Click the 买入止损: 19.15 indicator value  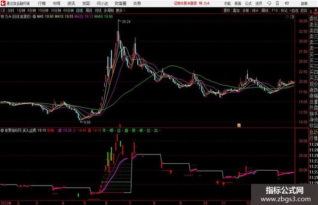point(34,131)
